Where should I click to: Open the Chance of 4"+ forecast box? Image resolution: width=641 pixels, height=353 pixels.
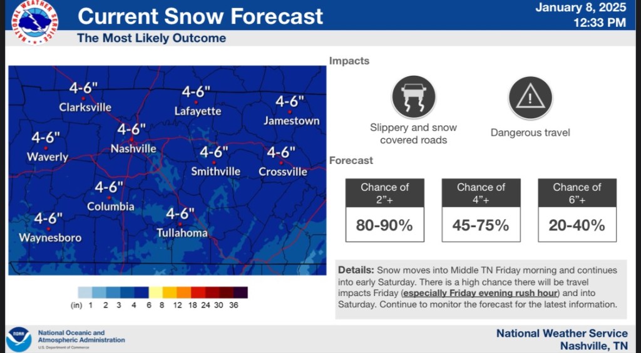(481, 210)
